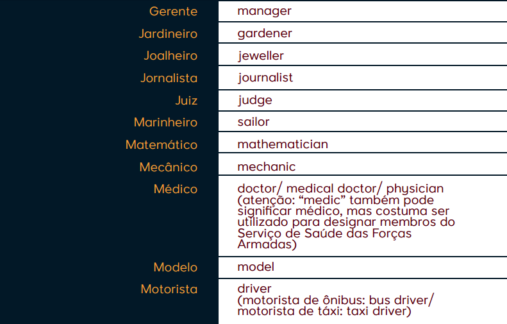Select the word "sailor"

[253, 122]
